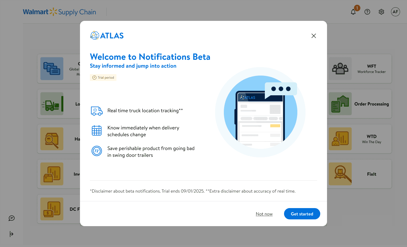Click the green forklift icon tile
The width and height of the screenshot is (407, 247).
coord(52,104)
